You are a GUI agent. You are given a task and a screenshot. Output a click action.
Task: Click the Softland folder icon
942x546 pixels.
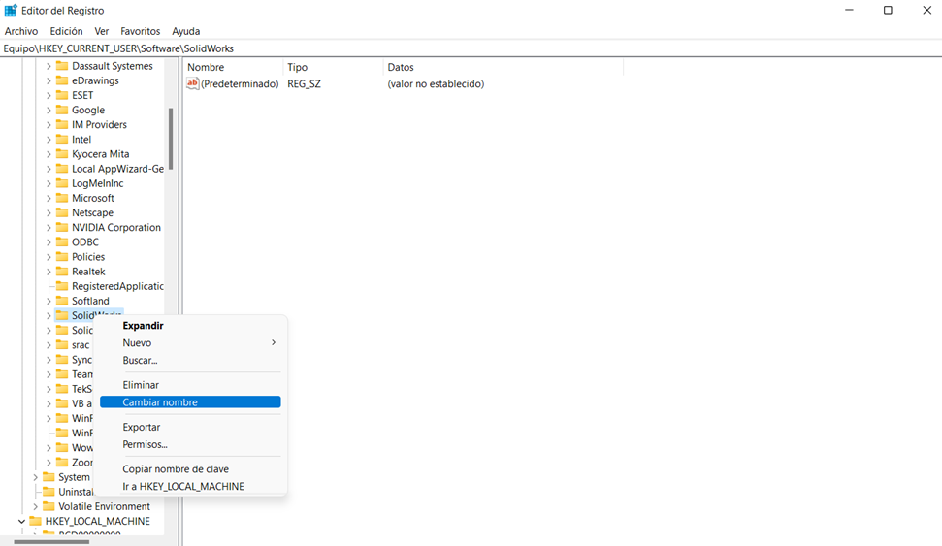pos(62,301)
